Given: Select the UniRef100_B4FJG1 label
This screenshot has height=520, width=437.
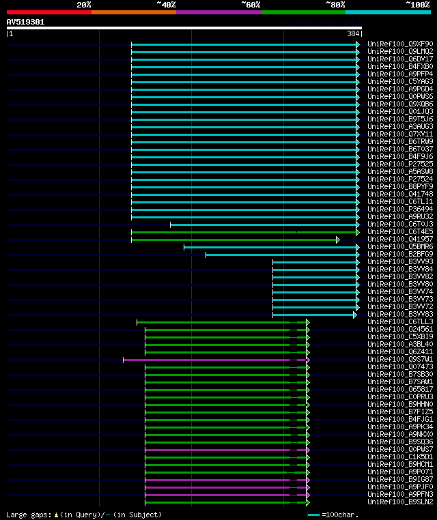Looking at the screenshot, I should (400, 419).
